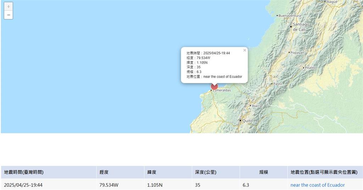
Task: Click popup line 地震位置 near the coast
Action: (x=214, y=77)
